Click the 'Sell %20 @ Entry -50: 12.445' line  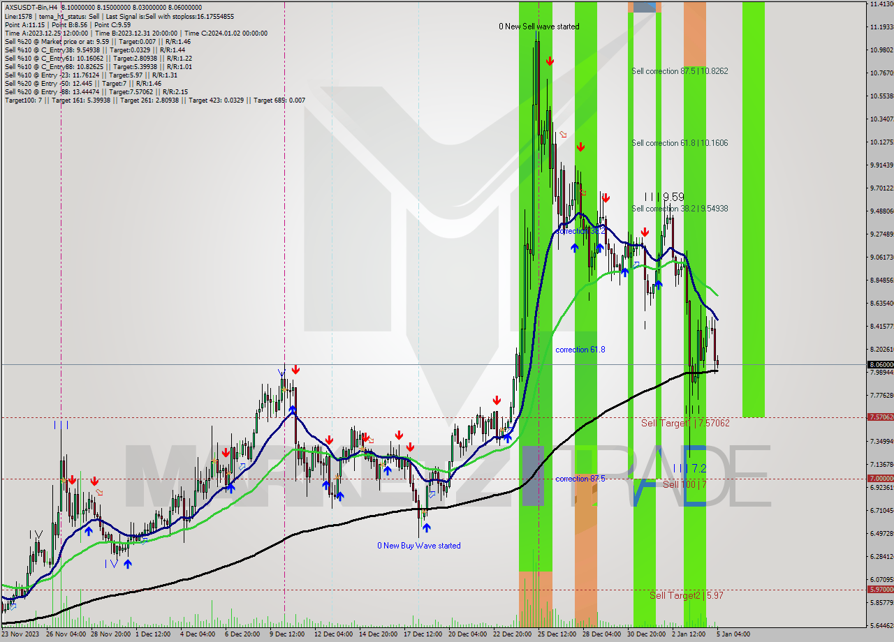click(82, 83)
